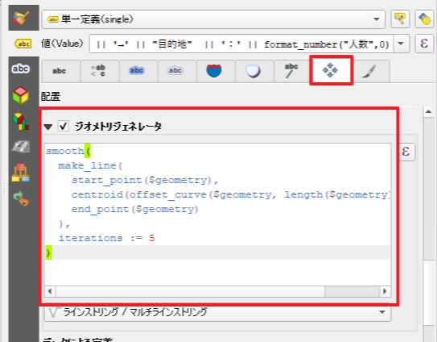Screen dimensions: 437x342
Task: Open expression builder for Value field
Action: 424,44
